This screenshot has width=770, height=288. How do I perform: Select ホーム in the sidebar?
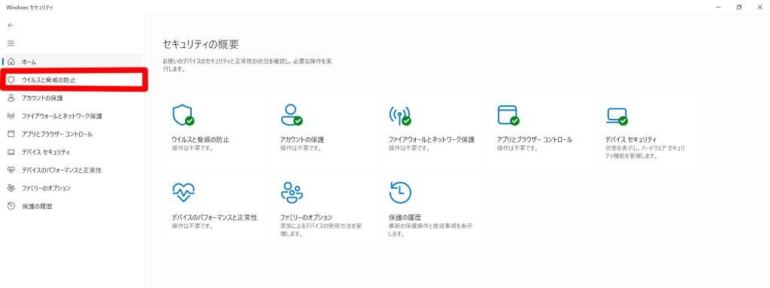pyautogui.click(x=73, y=62)
